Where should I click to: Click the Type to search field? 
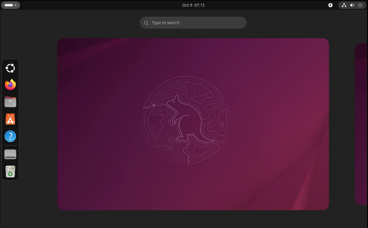(195, 23)
